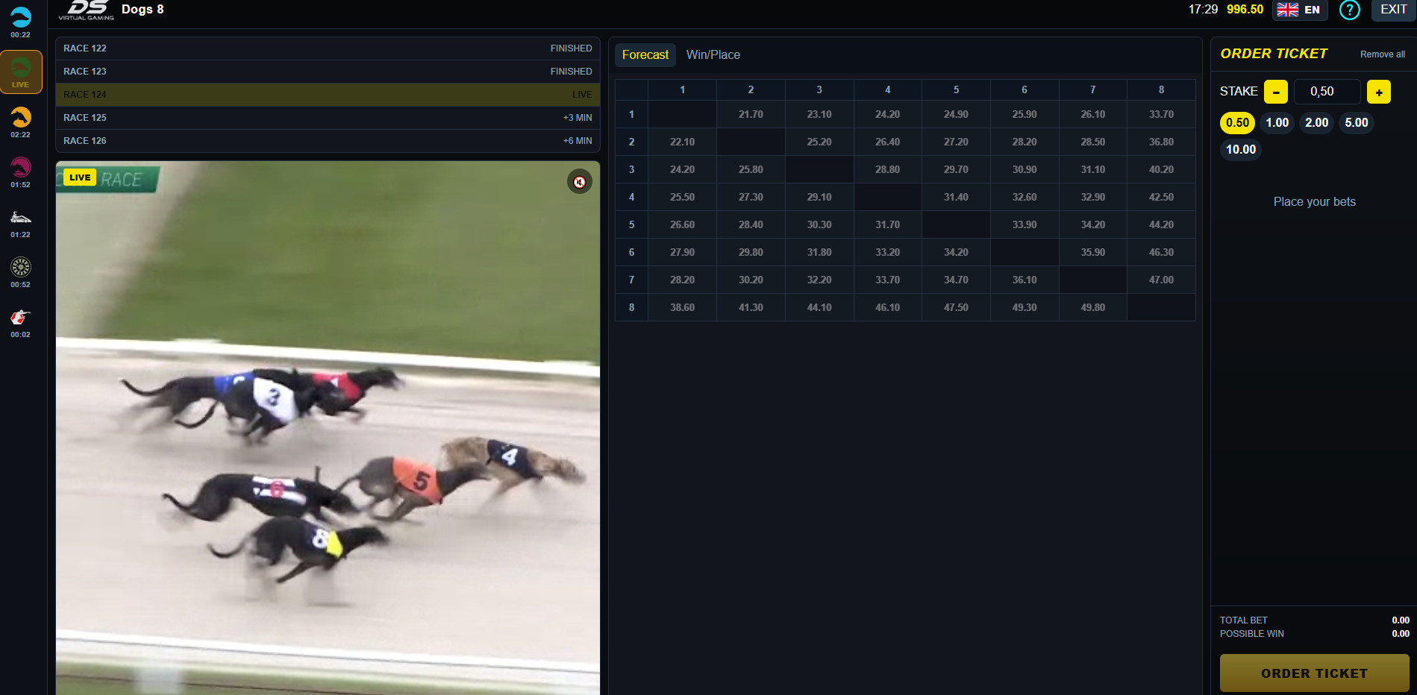Select RACE 126 starting in 6 min
Viewport: 1417px width, 695px height.
click(328, 141)
